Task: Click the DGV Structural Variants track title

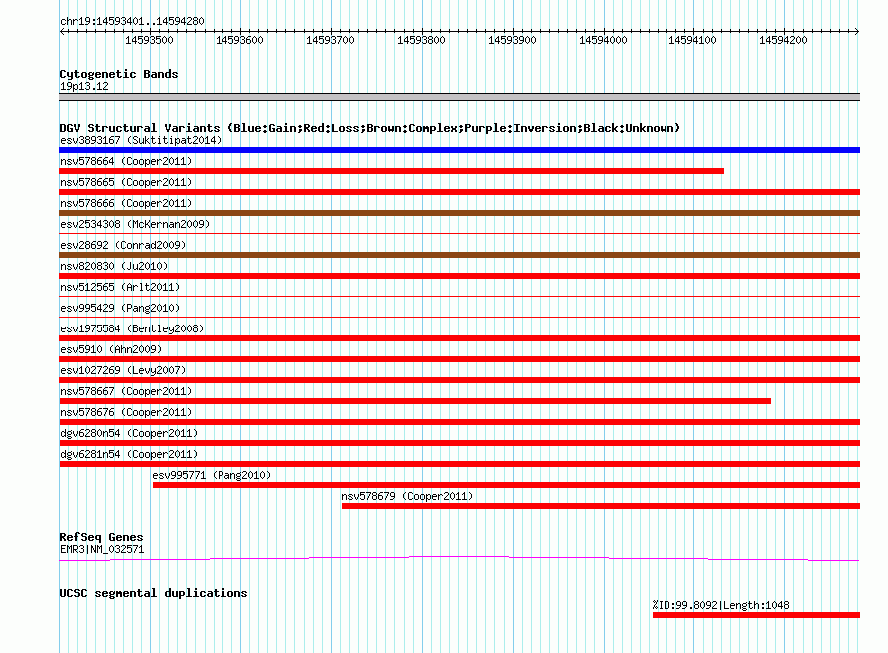Action: 370,128
